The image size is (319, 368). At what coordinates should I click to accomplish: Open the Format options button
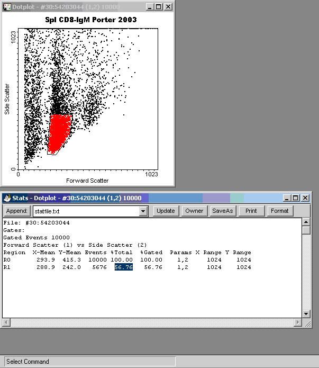click(x=279, y=211)
